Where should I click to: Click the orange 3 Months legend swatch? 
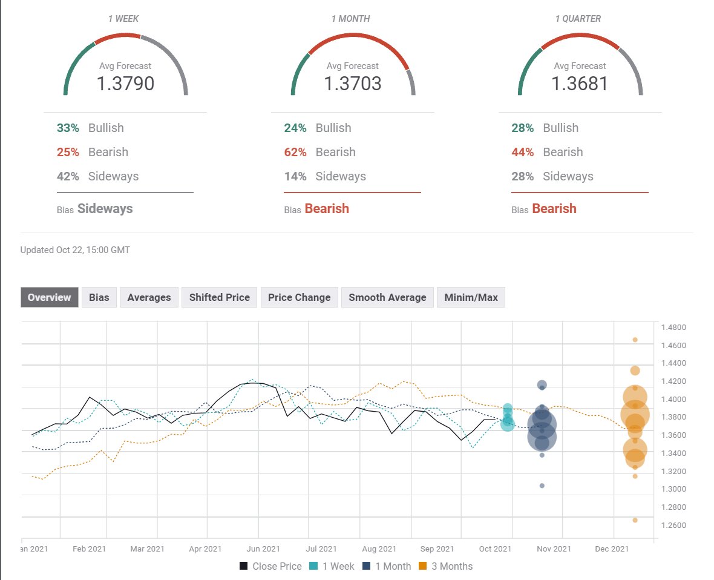click(423, 566)
